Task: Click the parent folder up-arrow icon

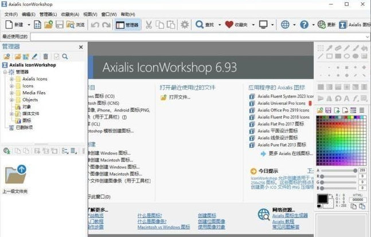Action: [15, 175]
